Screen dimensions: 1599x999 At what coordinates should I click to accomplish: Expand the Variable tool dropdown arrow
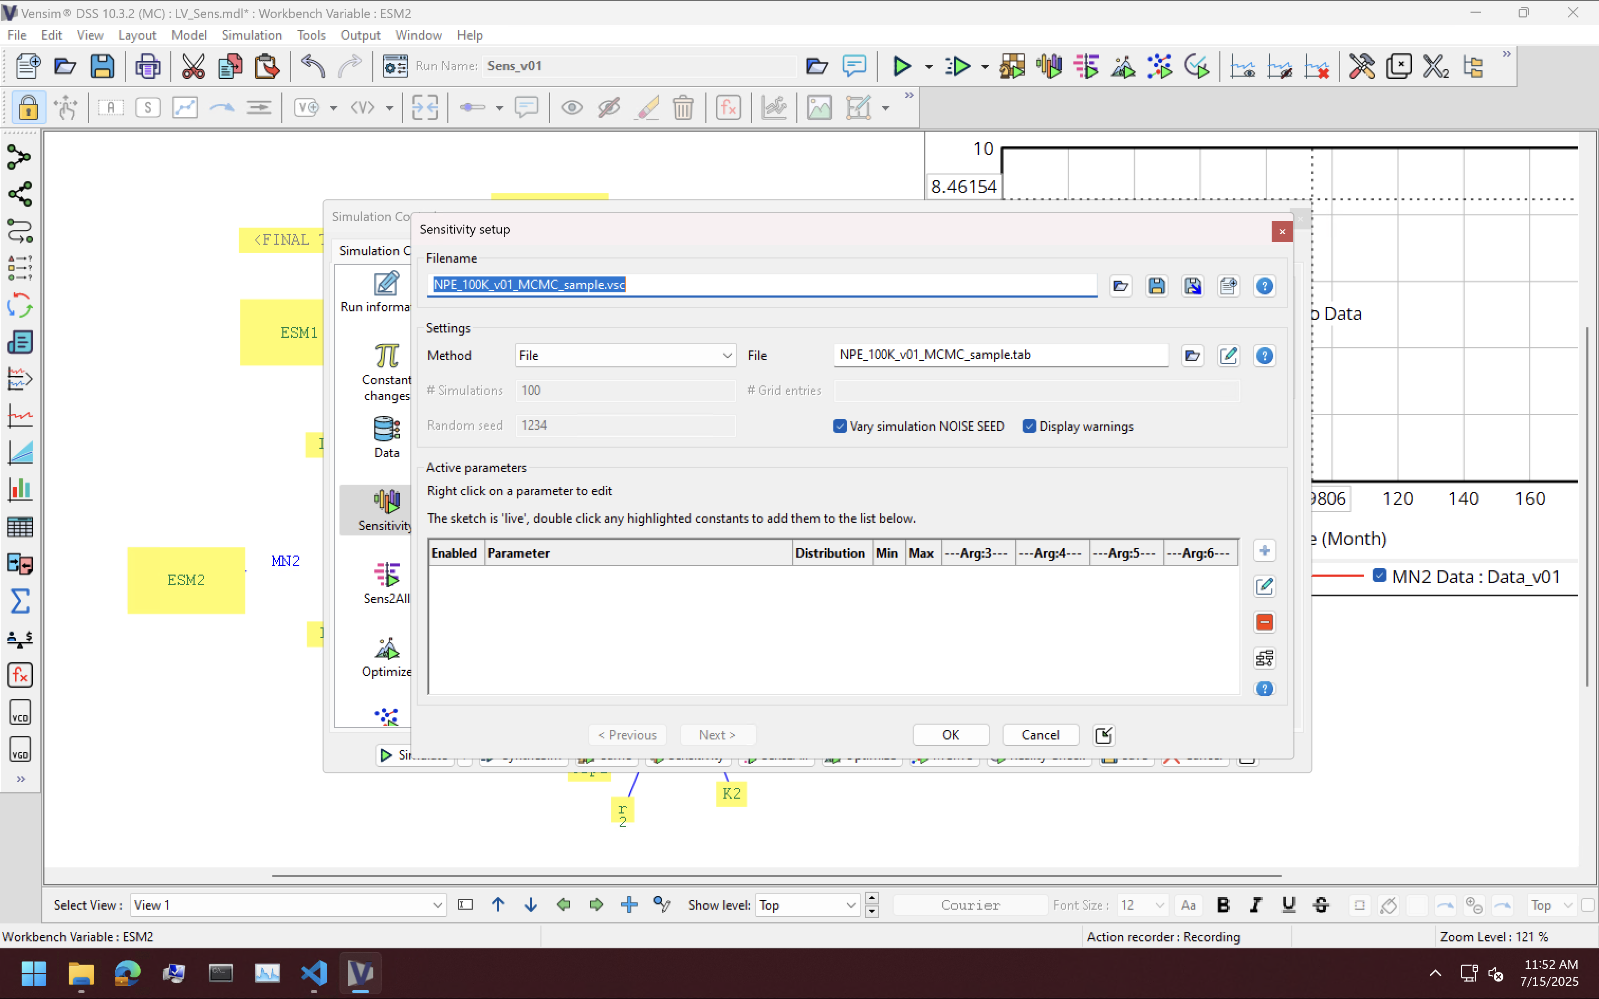pyautogui.click(x=333, y=108)
